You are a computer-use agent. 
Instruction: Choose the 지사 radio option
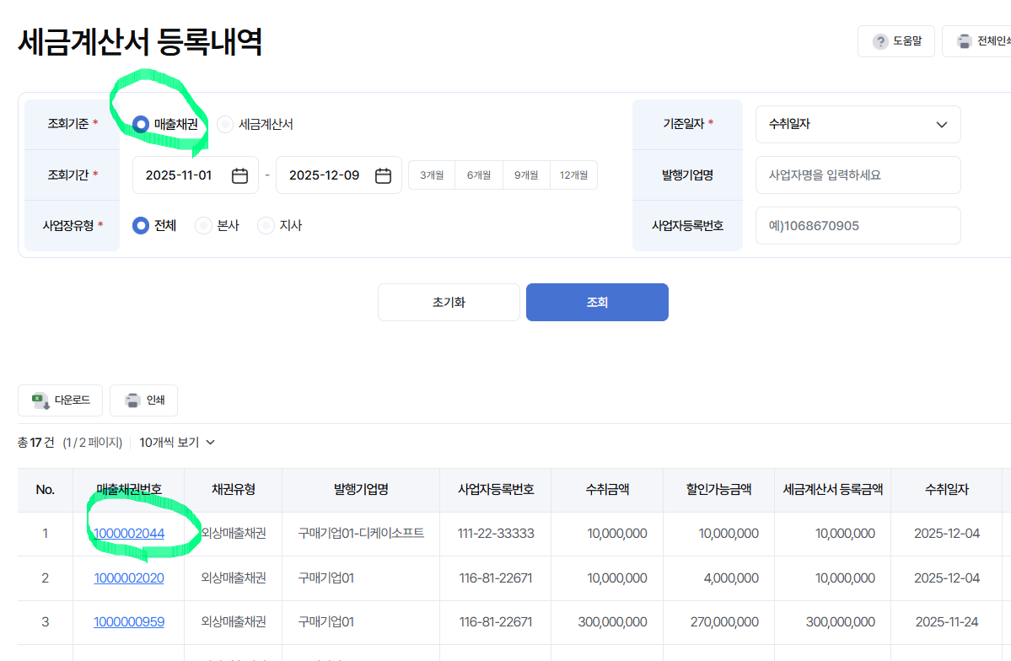point(266,226)
